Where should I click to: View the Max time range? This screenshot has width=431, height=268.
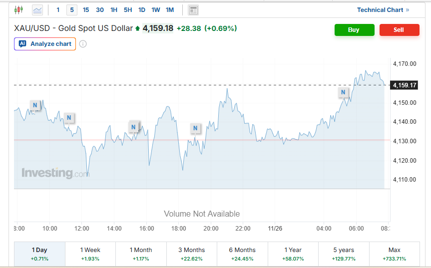pyautogui.click(x=394, y=254)
